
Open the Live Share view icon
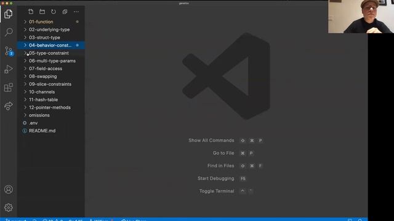click(8, 106)
